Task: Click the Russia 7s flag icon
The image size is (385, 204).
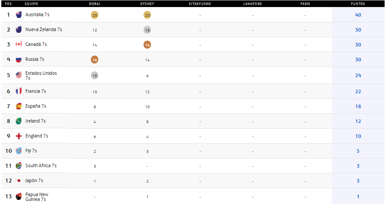Action: (x=18, y=59)
